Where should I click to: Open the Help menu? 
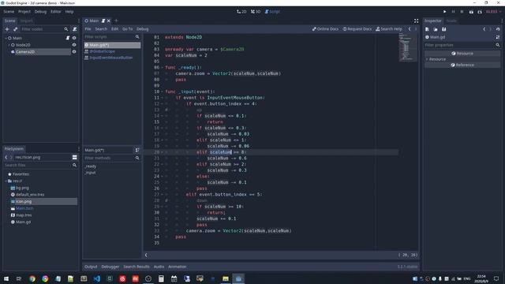[x=69, y=12]
